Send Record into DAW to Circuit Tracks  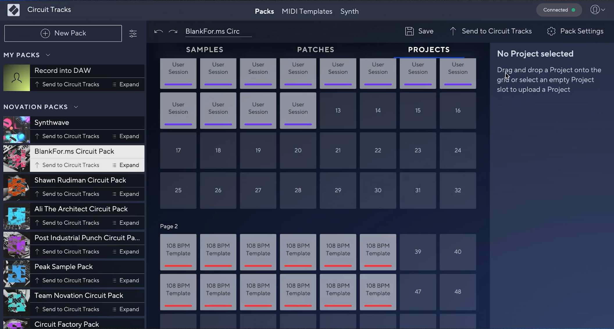[x=67, y=84]
